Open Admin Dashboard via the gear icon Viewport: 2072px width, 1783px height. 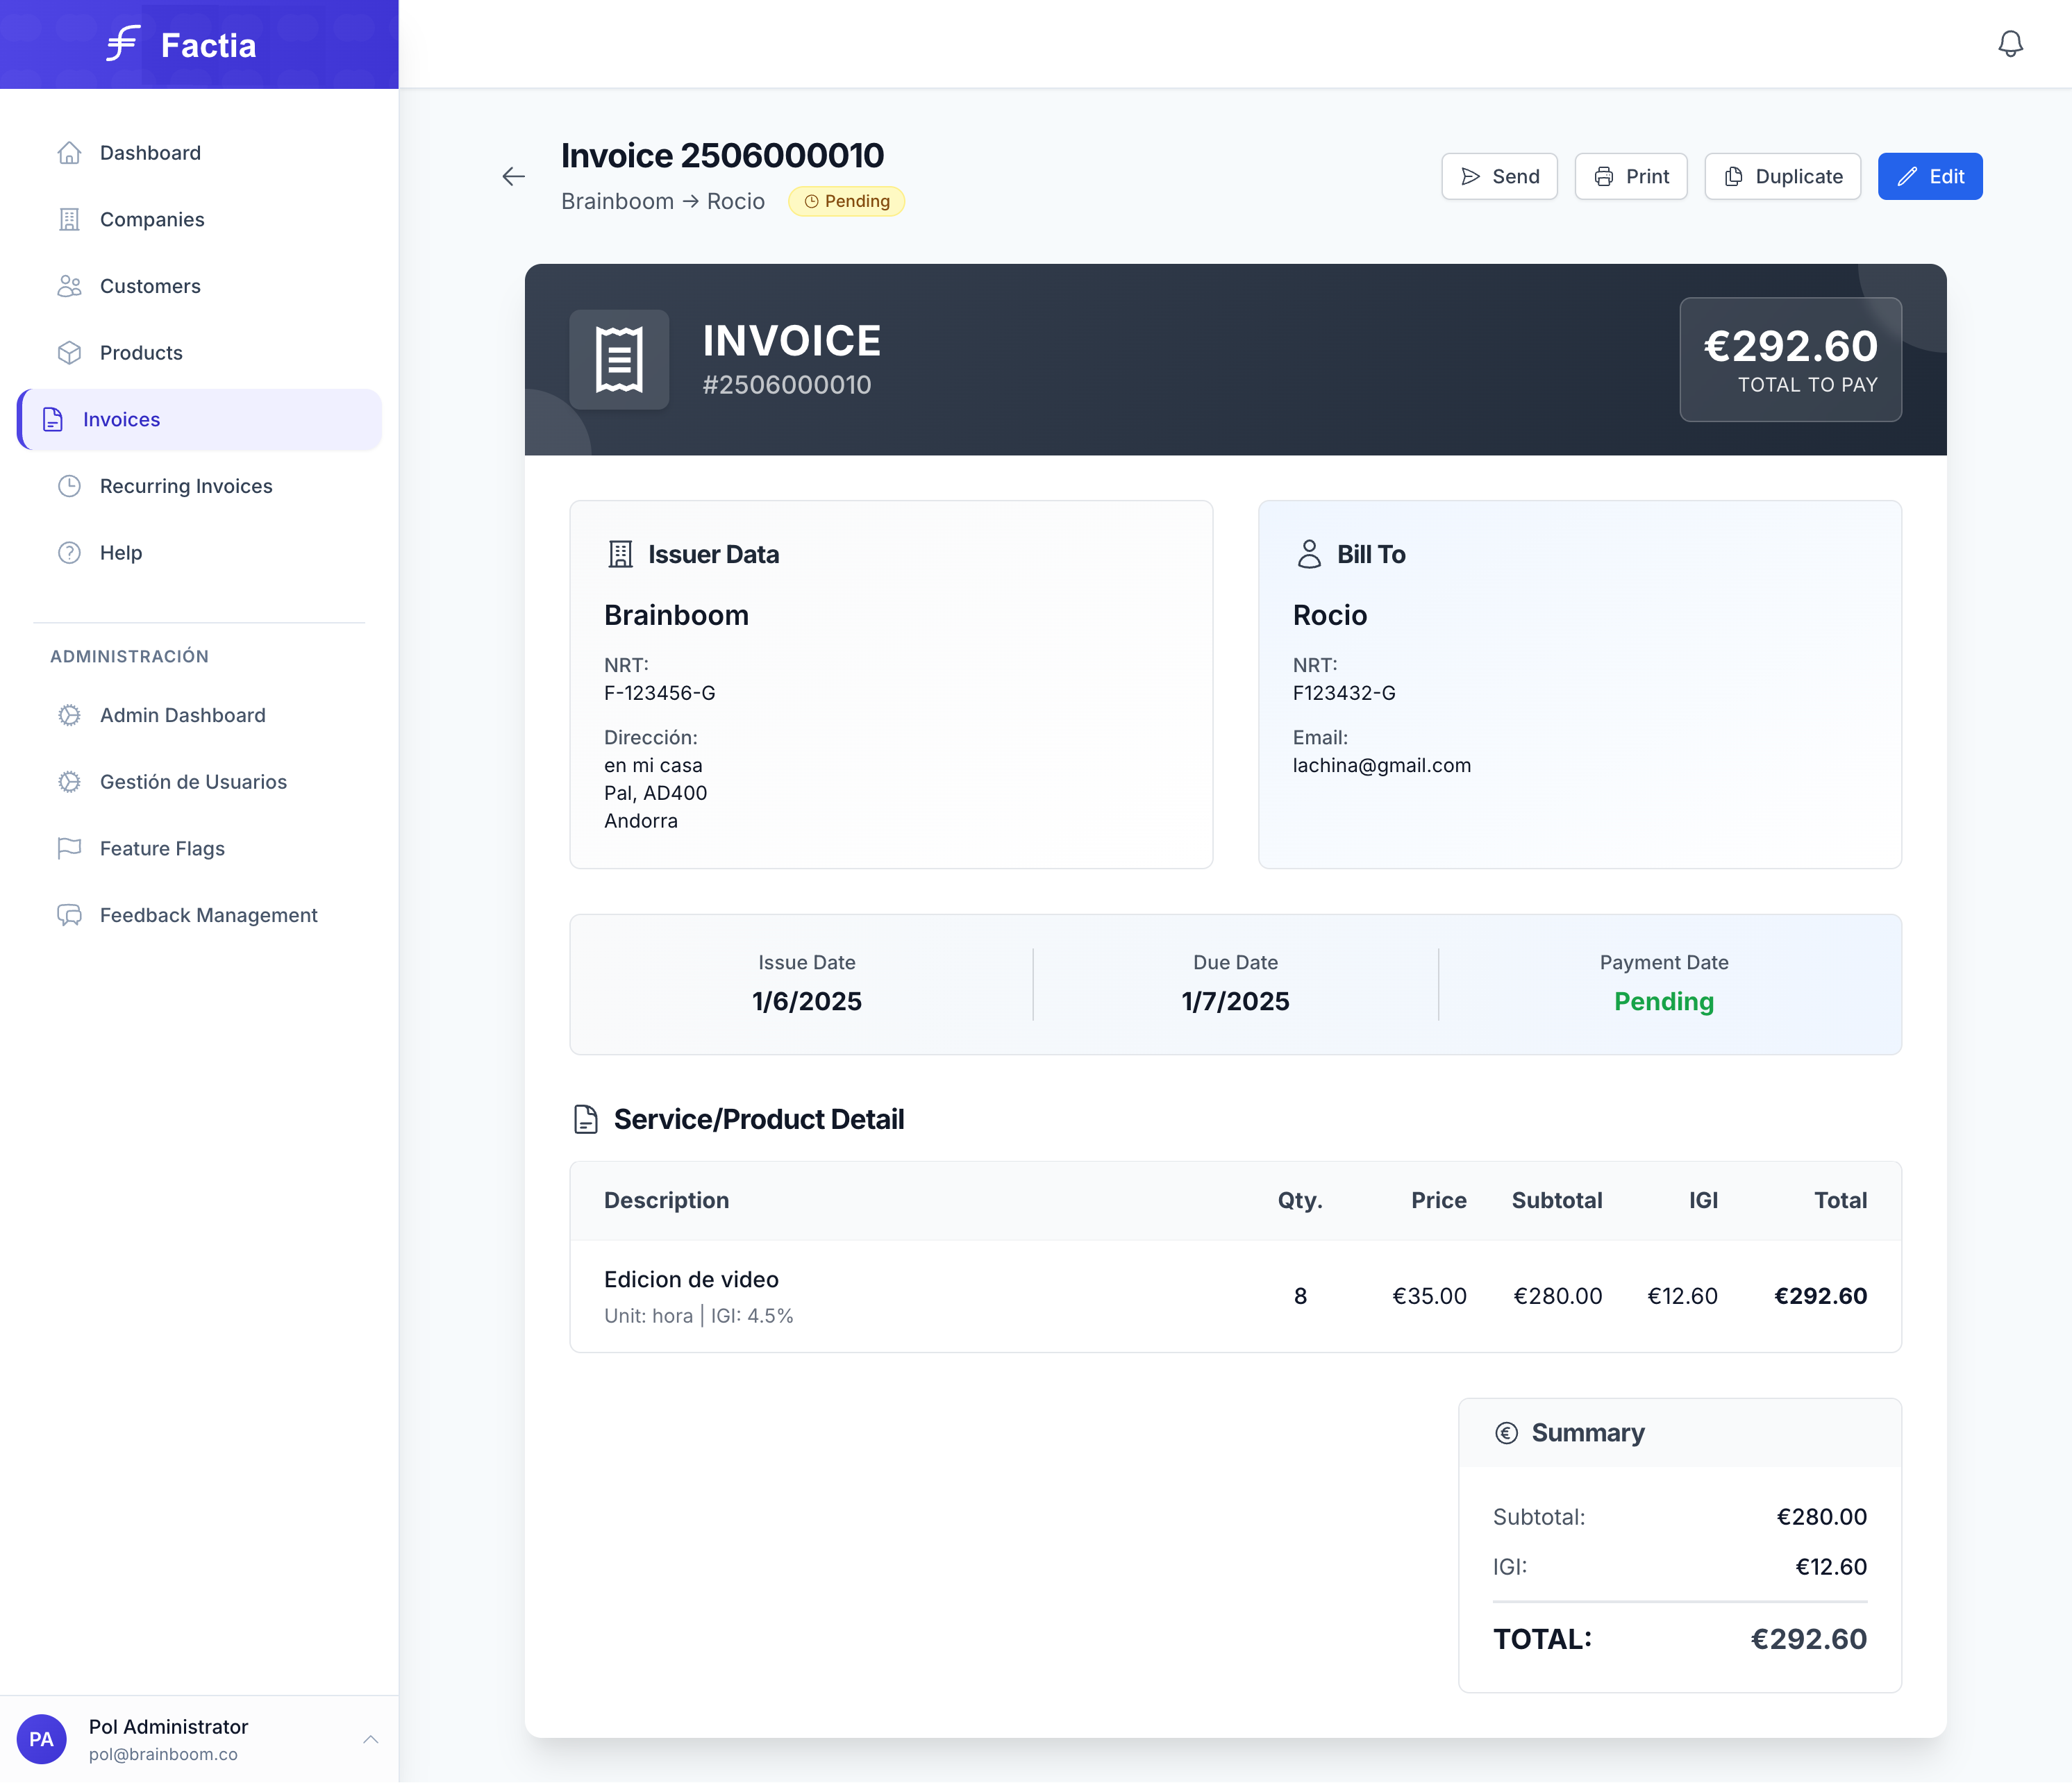(x=69, y=714)
